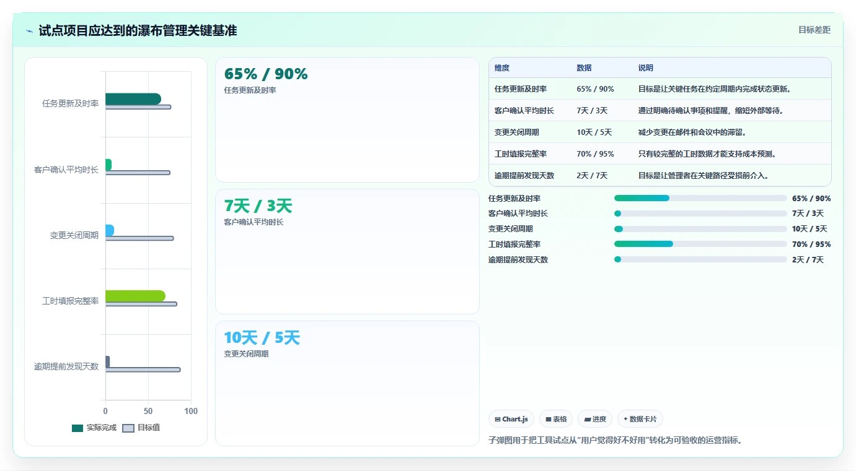Image resolution: width=856 pixels, height=471 pixels.
Task: Click the 工时填报完整率 progress bar
Action: [700, 244]
